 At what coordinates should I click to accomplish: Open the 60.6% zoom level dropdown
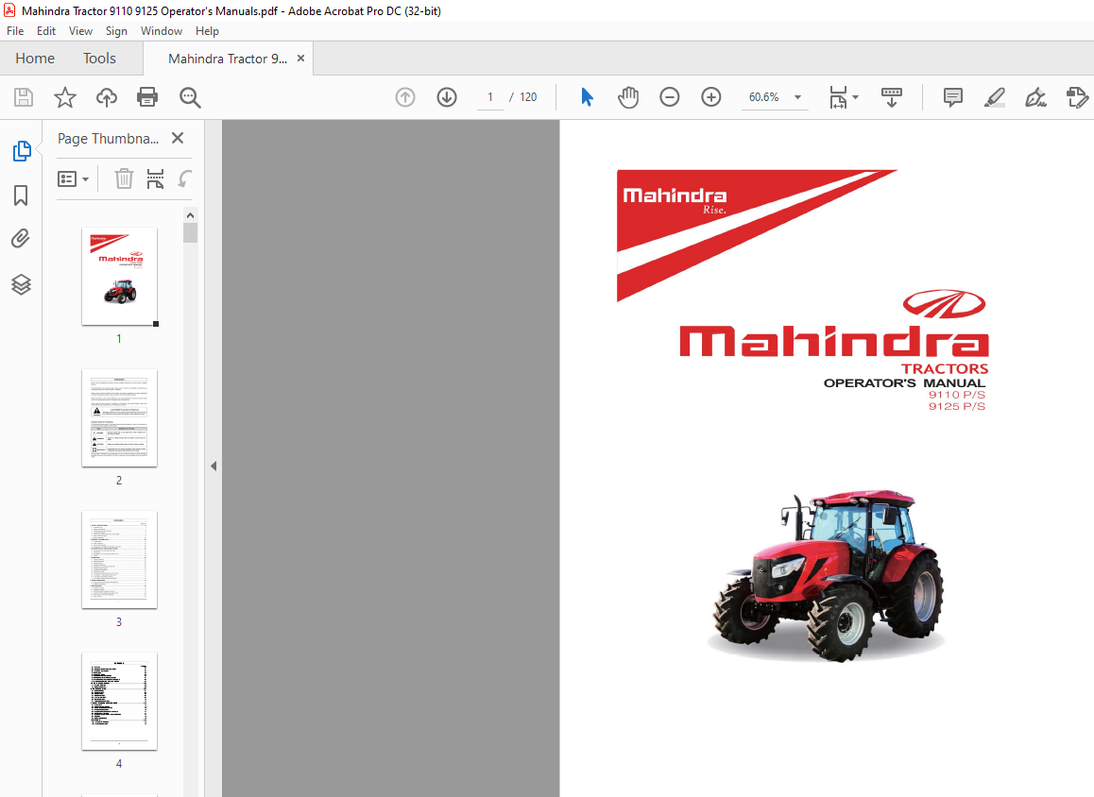point(797,97)
